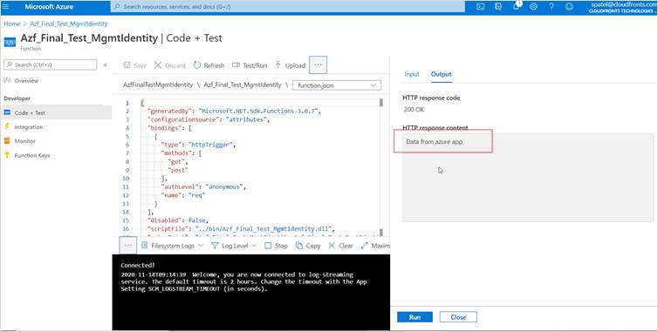Click the "configurationSource": "attributes" line
The image size is (658, 332).
[x=209, y=119]
